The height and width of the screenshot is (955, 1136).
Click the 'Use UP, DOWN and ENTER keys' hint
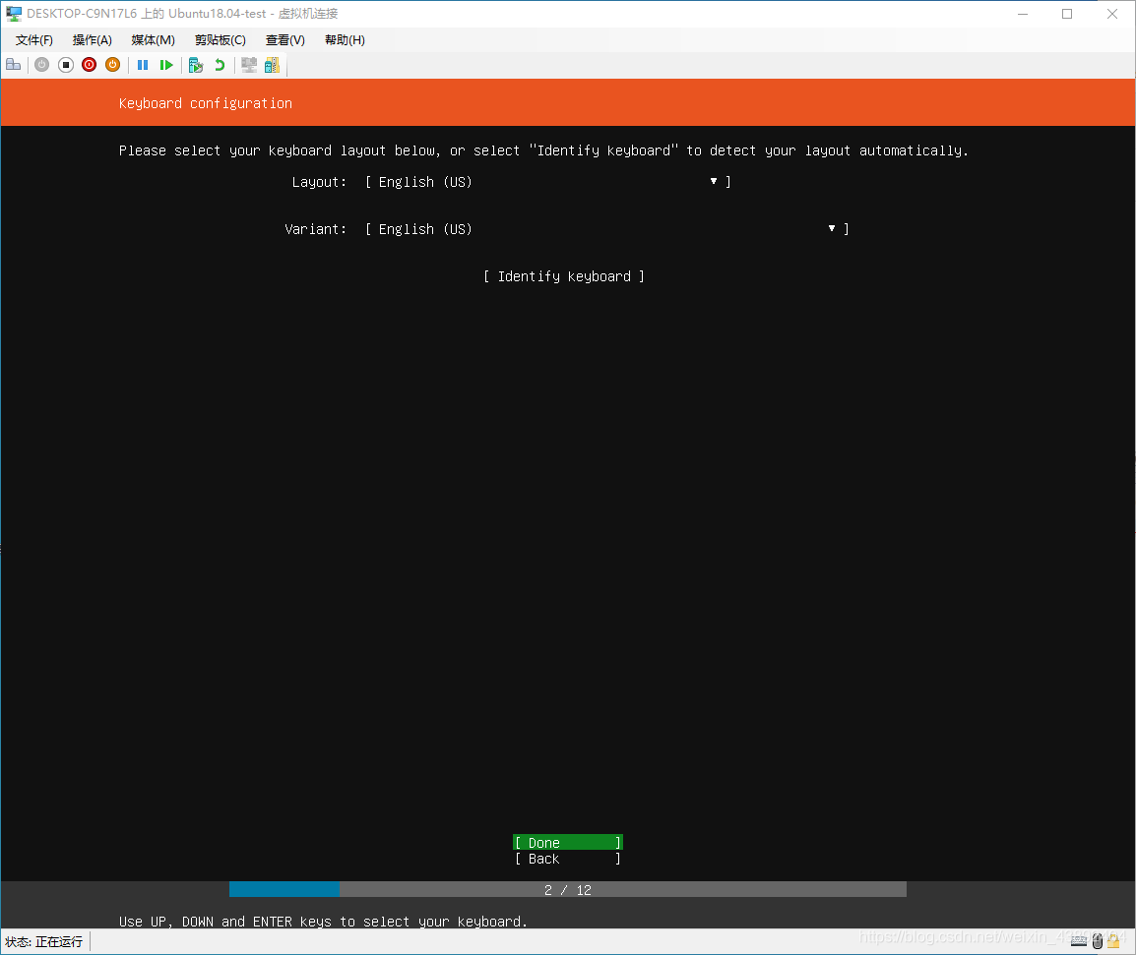(x=323, y=921)
